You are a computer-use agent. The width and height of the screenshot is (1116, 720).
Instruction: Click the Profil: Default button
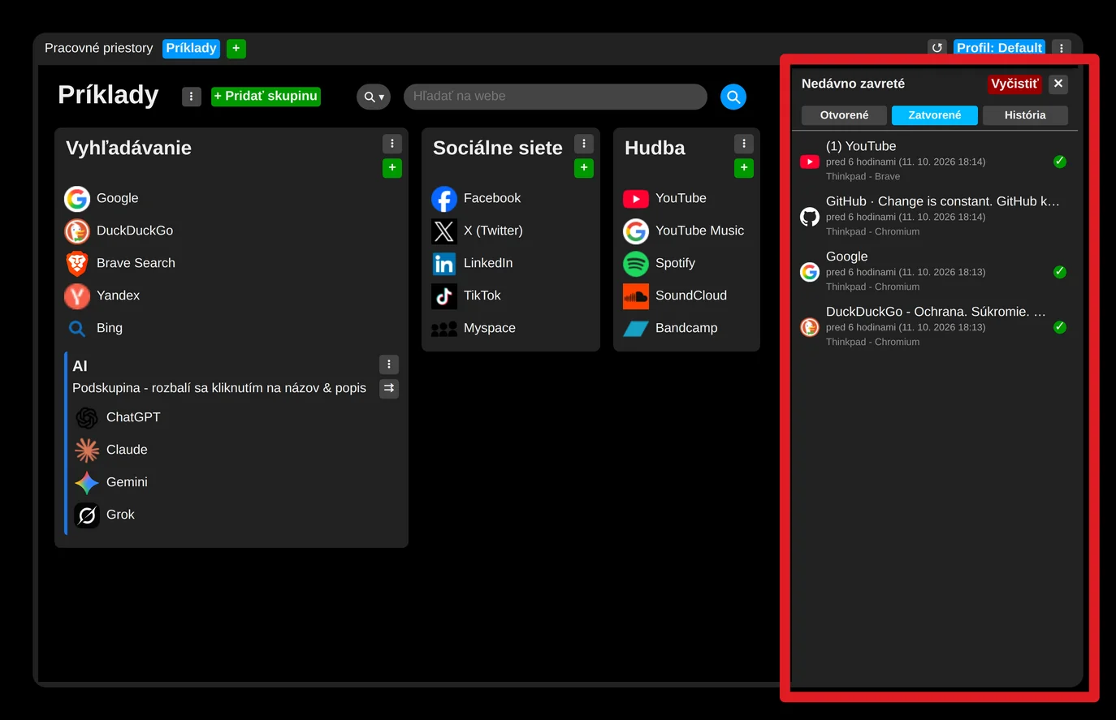point(999,48)
